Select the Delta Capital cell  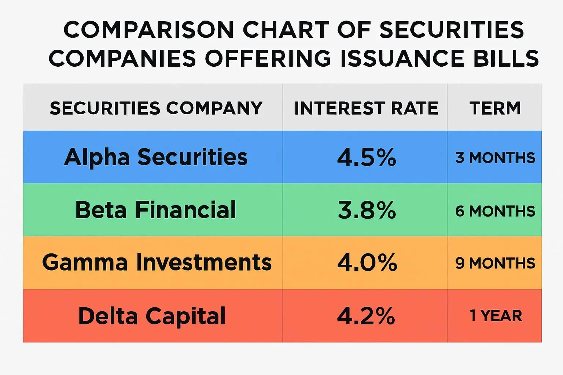(152, 316)
